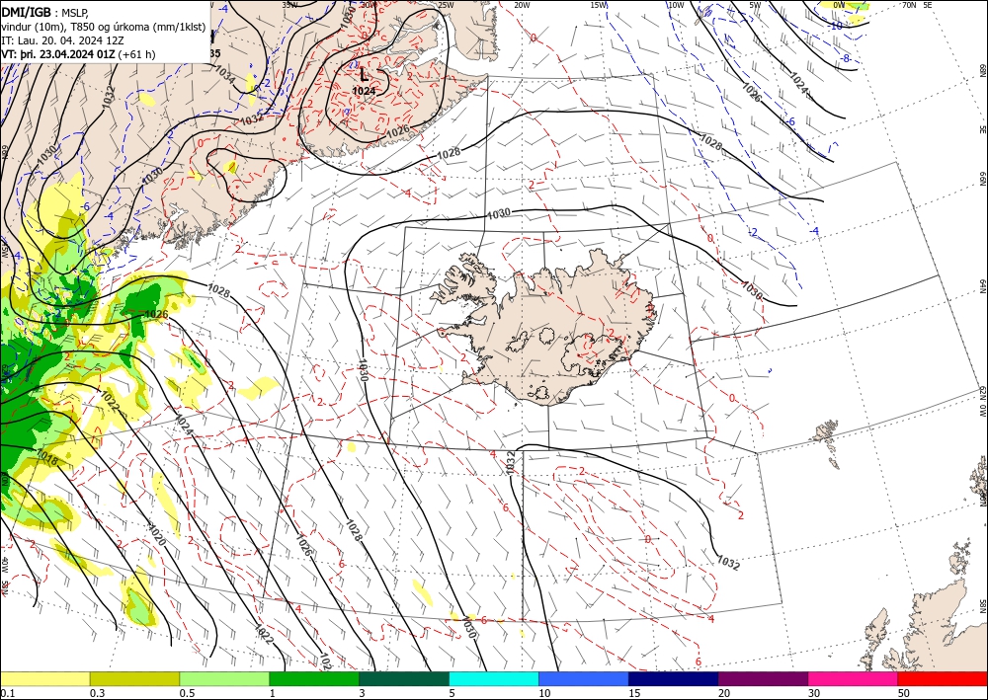The height and width of the screenshot is (700, 988).
Task: Click the "20W" longitude label
Action: [x=521, y=5]
